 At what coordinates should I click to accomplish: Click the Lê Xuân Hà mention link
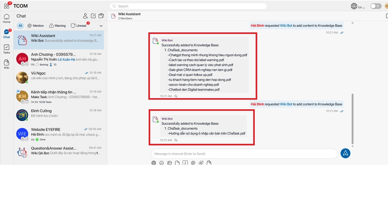click(66, 60)
